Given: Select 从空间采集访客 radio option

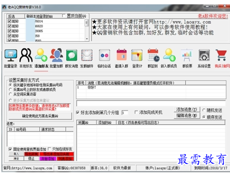Looking at the screenshot, I should pyautogui.click(x=10, y=94).
